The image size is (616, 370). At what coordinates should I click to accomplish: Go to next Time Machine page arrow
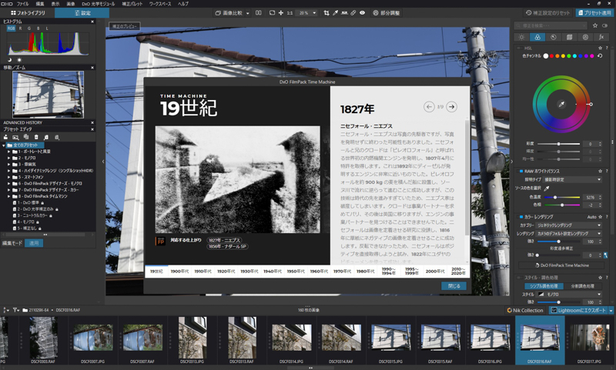(452, 107)
